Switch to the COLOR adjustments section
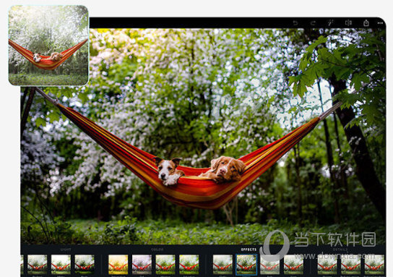The width and height of the screenshot is (393, 277). pyautogui.click(x=157, y=250)
